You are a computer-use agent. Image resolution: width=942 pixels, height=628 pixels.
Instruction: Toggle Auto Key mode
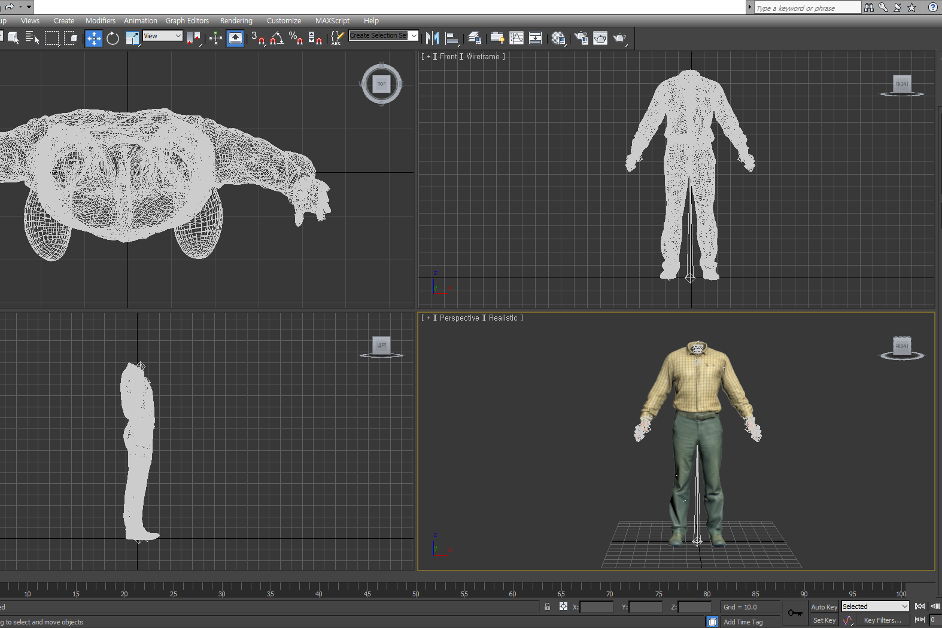824,606
